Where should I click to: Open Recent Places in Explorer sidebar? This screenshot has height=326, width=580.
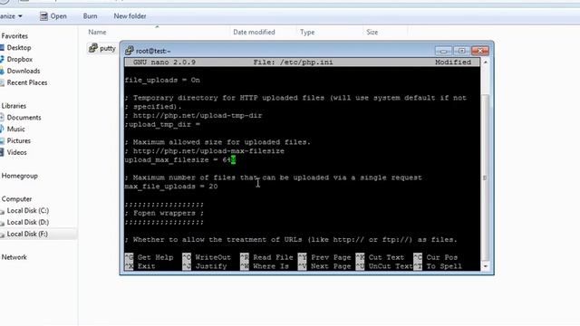[27, 82]
